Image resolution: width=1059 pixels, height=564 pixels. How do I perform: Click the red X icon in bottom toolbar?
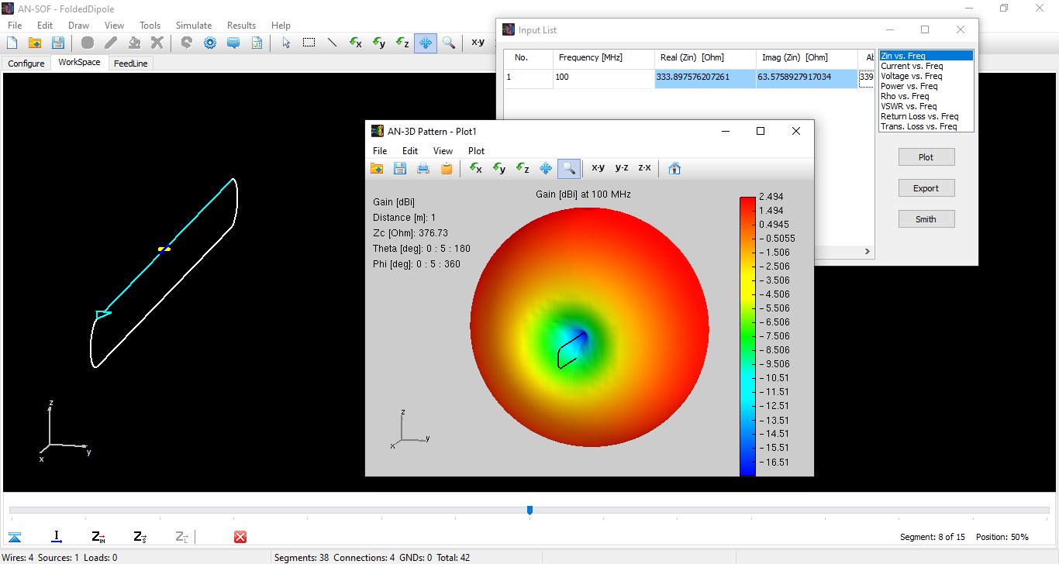pyautogui.click(x=240, y=537)
